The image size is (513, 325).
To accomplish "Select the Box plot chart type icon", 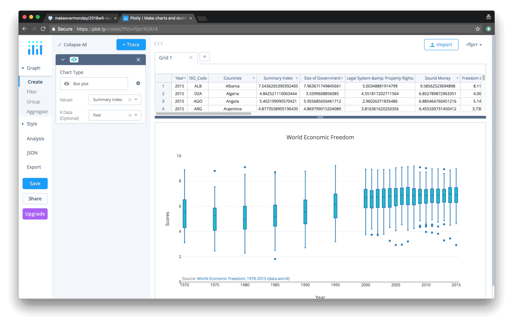I will 66,84.
